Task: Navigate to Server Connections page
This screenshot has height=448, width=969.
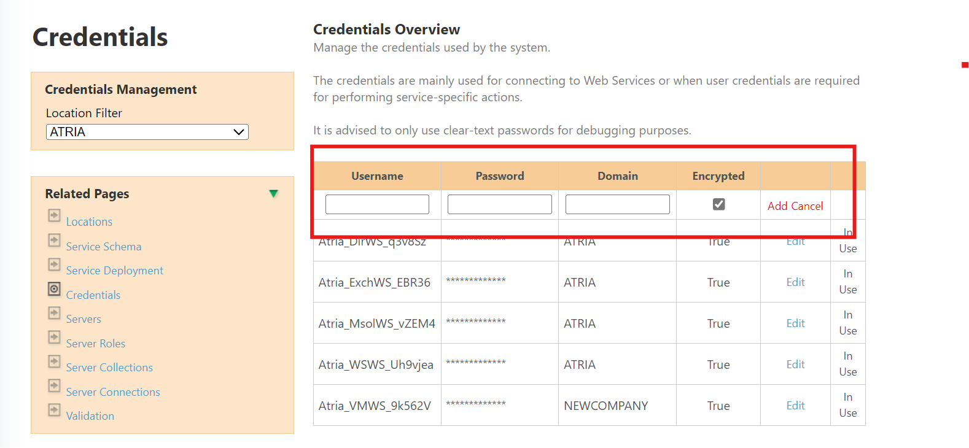Action: point(113,392)
